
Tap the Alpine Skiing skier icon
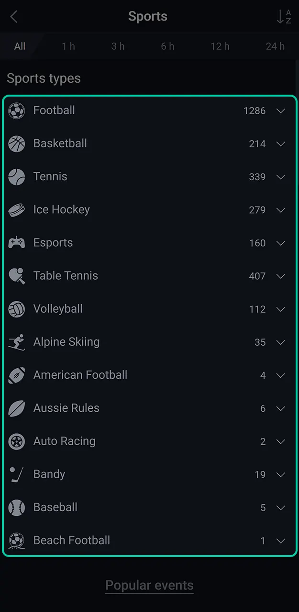coord(17,342)
